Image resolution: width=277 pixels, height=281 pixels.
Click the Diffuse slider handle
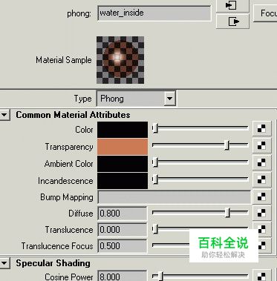click(227, 213)
